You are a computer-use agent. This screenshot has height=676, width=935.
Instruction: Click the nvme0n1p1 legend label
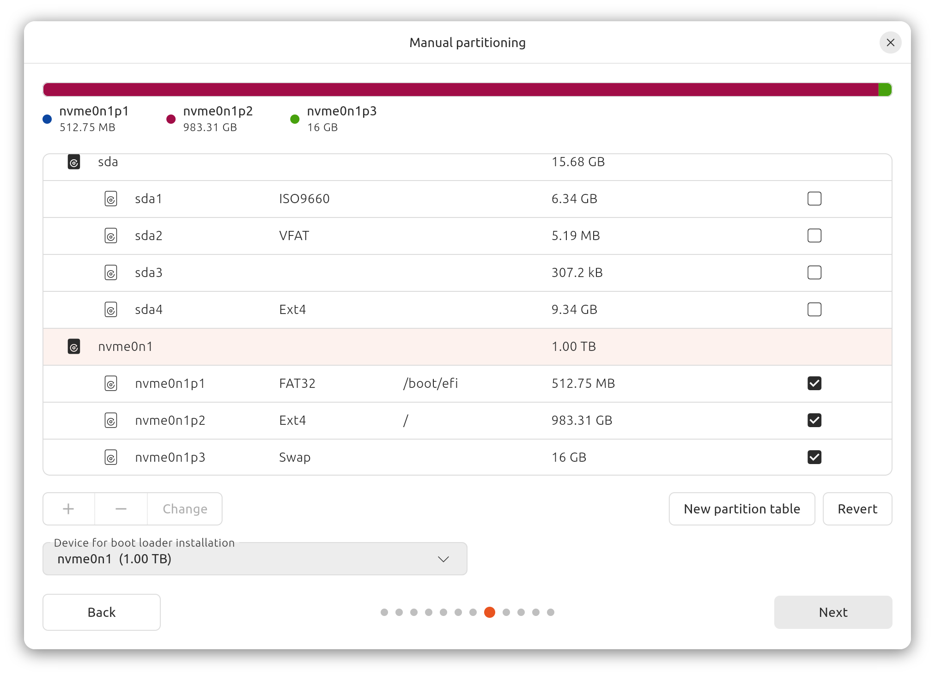coord(94,111)
